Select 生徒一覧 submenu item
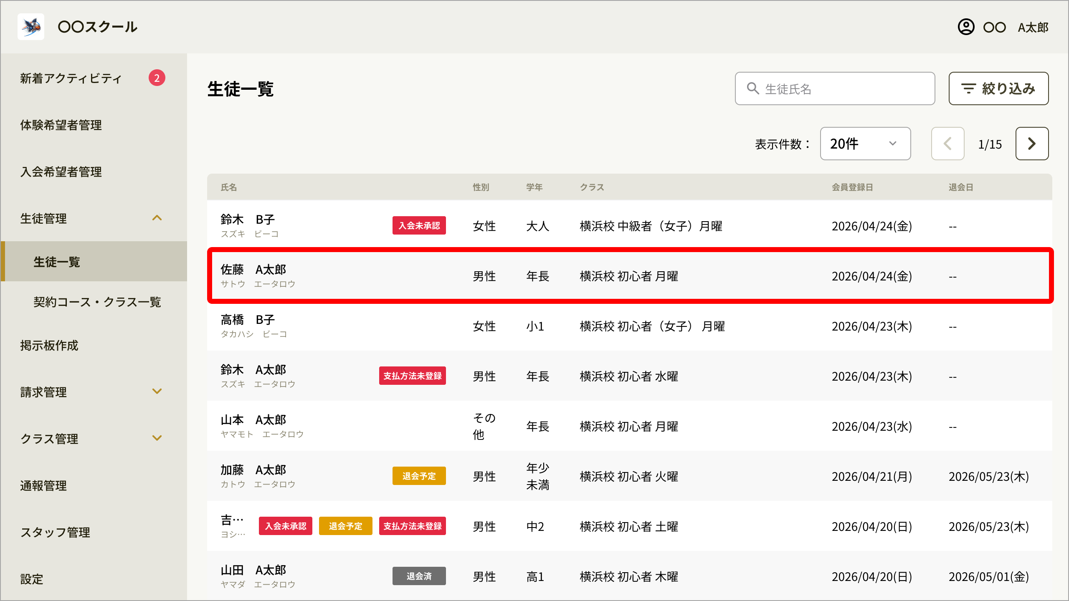Screen dimensions: 1069x601 (x=94, y=261)
